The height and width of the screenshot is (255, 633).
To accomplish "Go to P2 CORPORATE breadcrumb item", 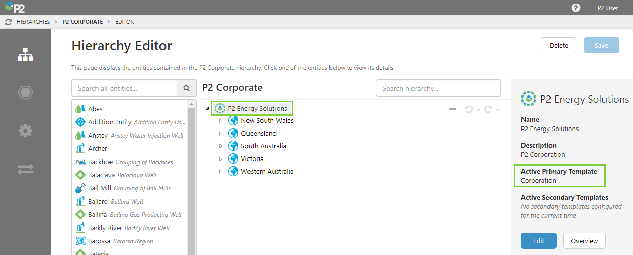I will pyautogui.click(x=82, y=22).
